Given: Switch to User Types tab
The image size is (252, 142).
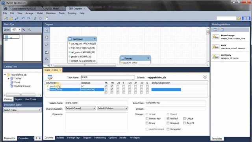Looking at the screenshot, I should coord(30,99).
